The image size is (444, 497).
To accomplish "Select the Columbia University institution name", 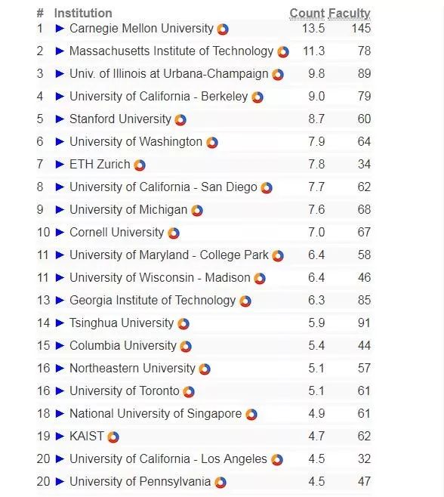I will (x=123, y=345).
